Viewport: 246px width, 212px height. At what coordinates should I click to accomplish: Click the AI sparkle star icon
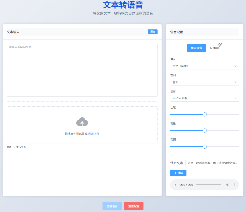[x=220, y=45]
